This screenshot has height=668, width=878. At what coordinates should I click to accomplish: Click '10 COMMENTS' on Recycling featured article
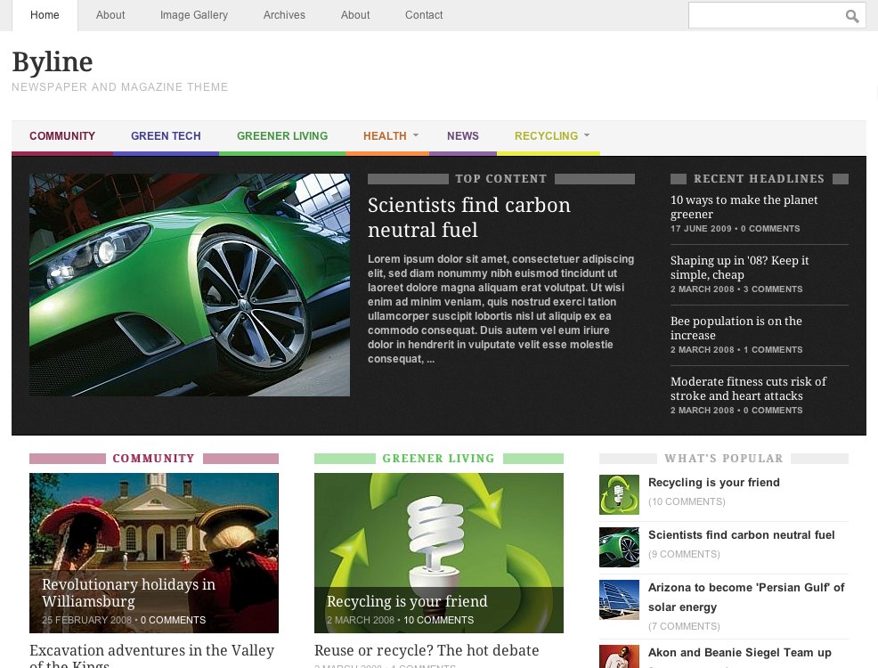tap(438, 621)
